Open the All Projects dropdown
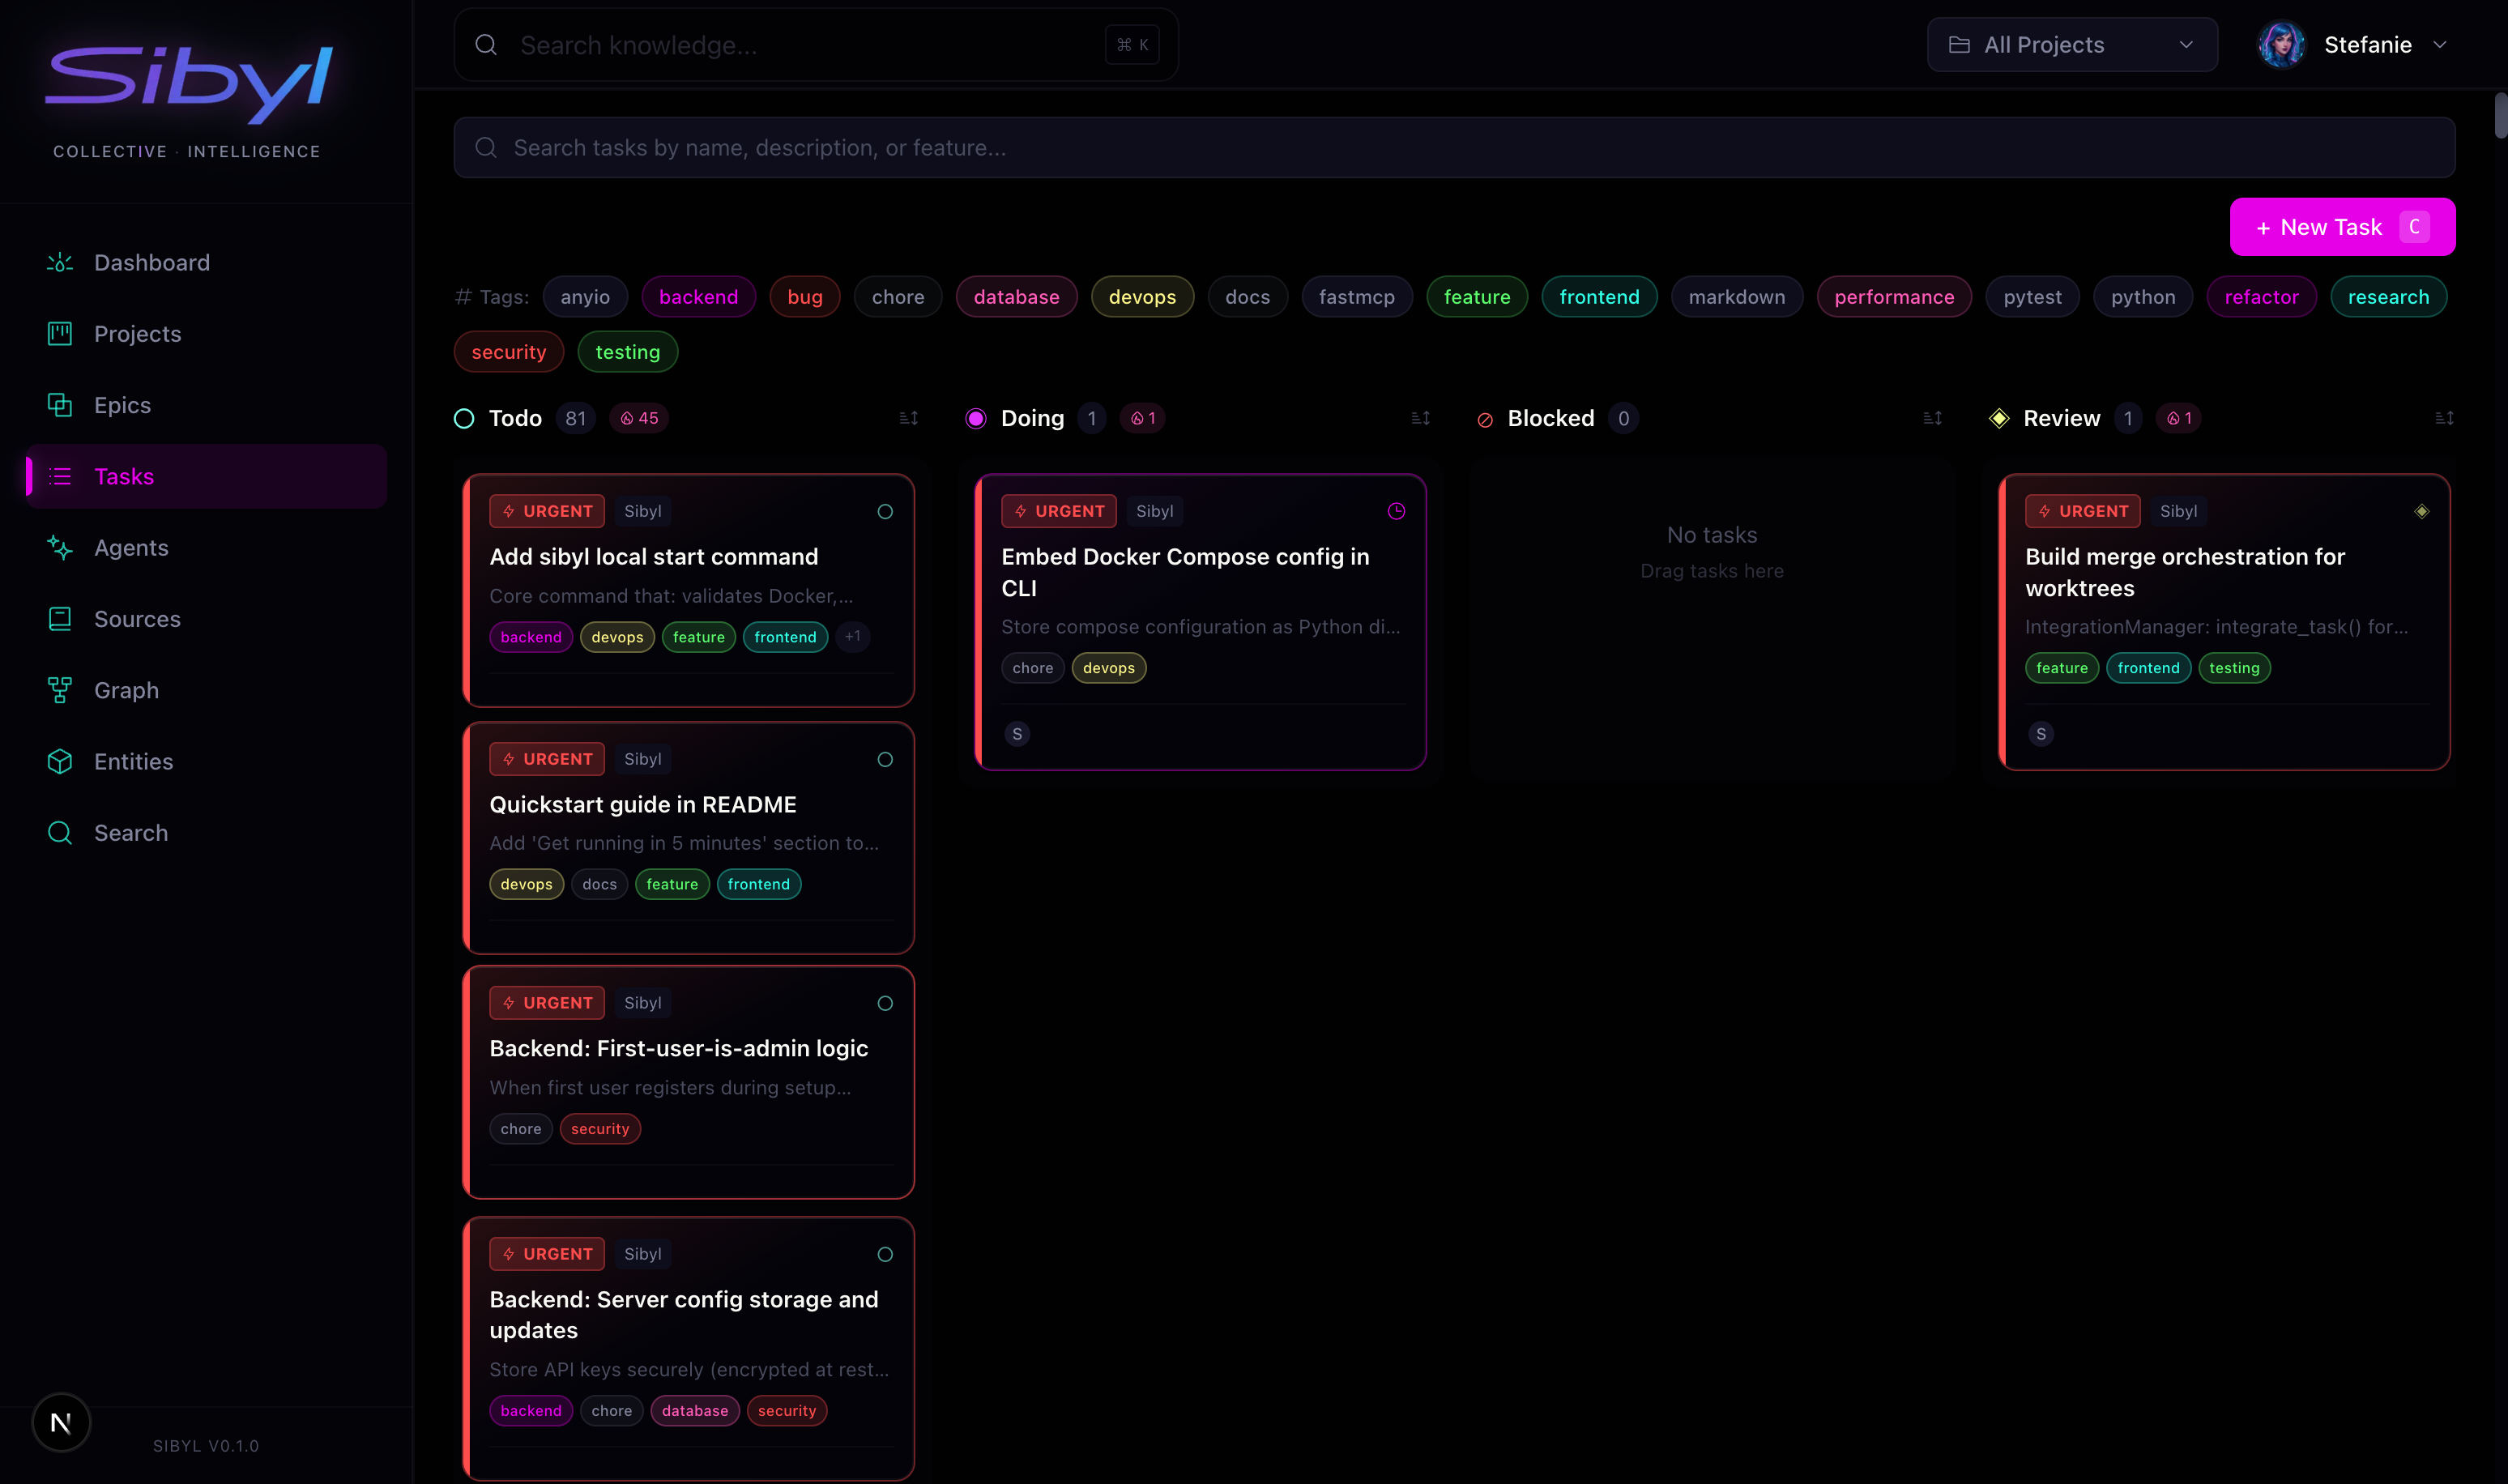The image size is (2508, 1484). click(2072, 45)
